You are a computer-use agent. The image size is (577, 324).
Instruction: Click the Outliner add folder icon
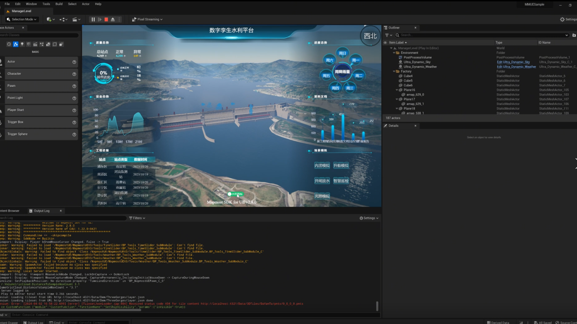point(574,35)
